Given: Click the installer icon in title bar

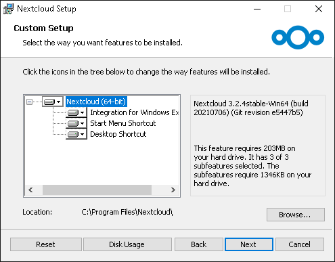Looking at the screenshot, I should pos(8,9).
